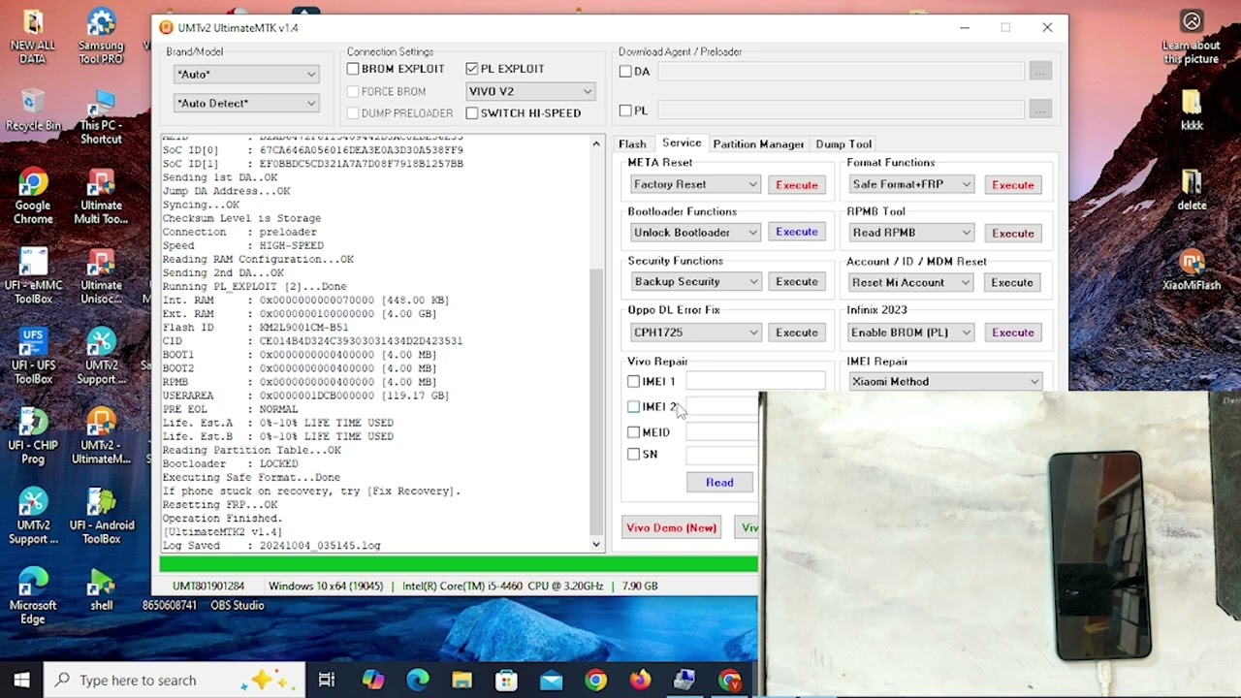This screenshot has width=1241, height=698.
Task: Open NEW ALL DATA desktop icon
Action: coord(33,37)
